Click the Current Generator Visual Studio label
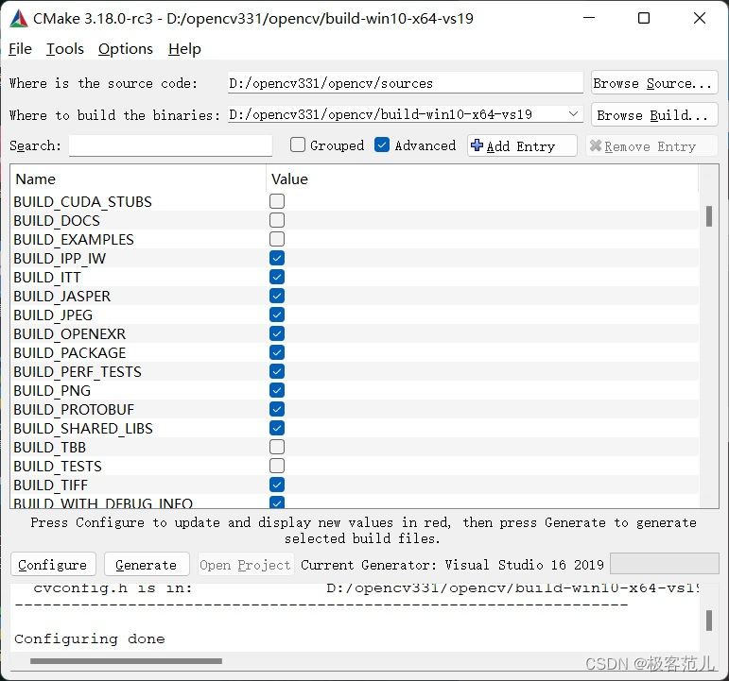 tap(452, 565)
